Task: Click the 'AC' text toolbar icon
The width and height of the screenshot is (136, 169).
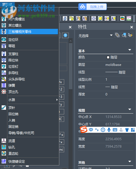Action: tap(113, 18)
